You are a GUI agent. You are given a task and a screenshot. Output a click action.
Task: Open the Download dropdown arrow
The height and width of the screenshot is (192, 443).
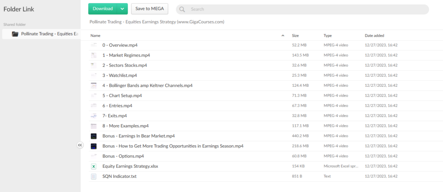pyautogui.click(x=122, y=9)
